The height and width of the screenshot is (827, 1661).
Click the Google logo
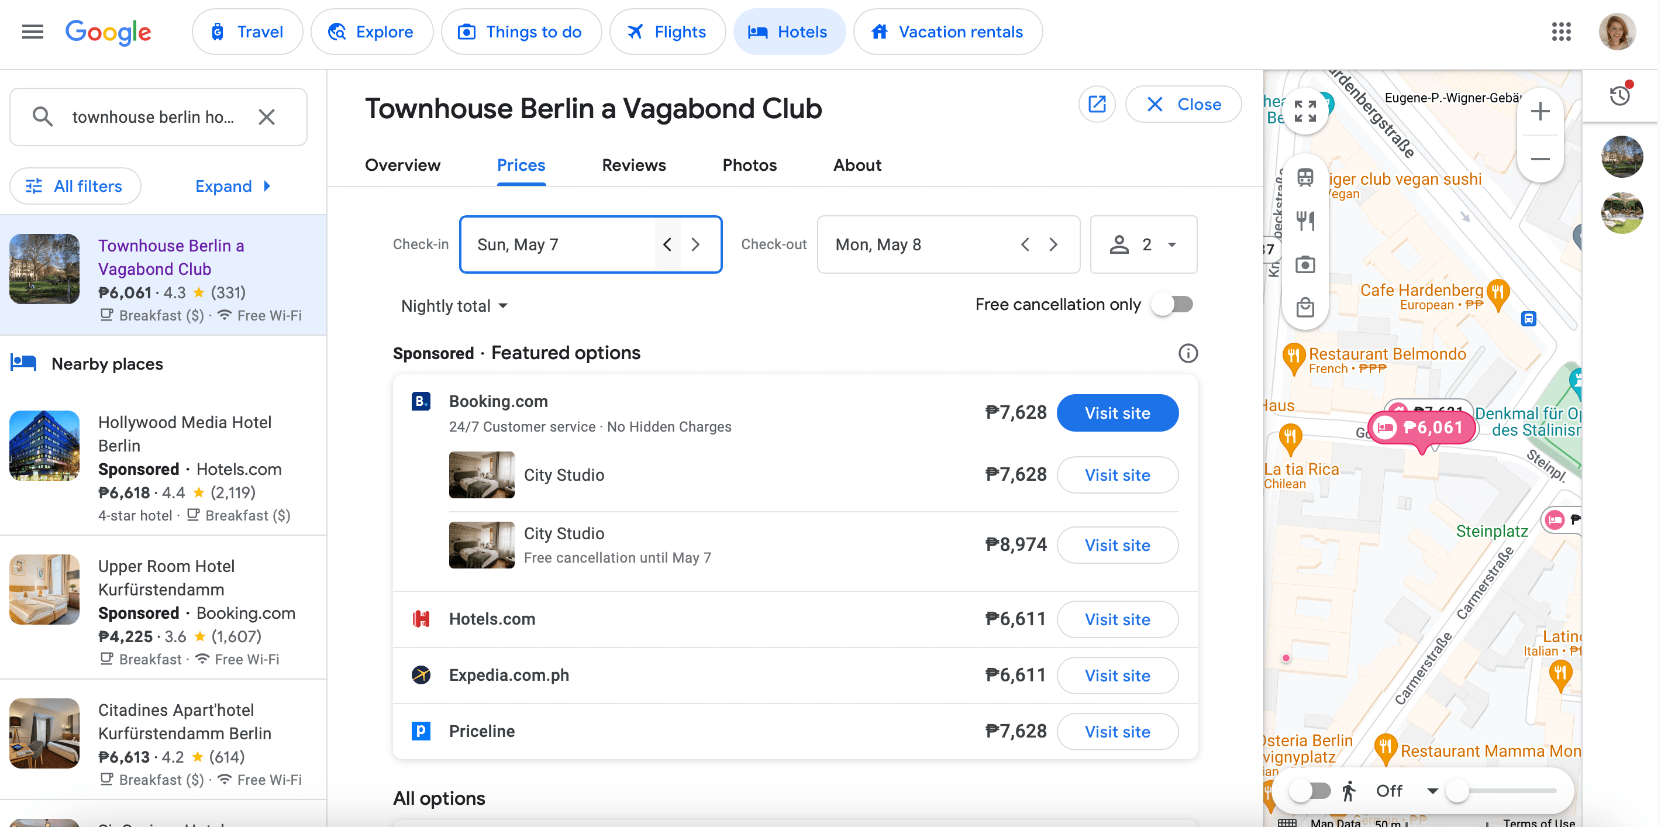tap(108, 32)
